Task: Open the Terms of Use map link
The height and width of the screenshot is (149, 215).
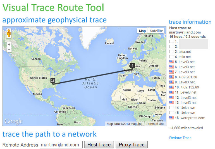Action: click(x=155, y=124)
